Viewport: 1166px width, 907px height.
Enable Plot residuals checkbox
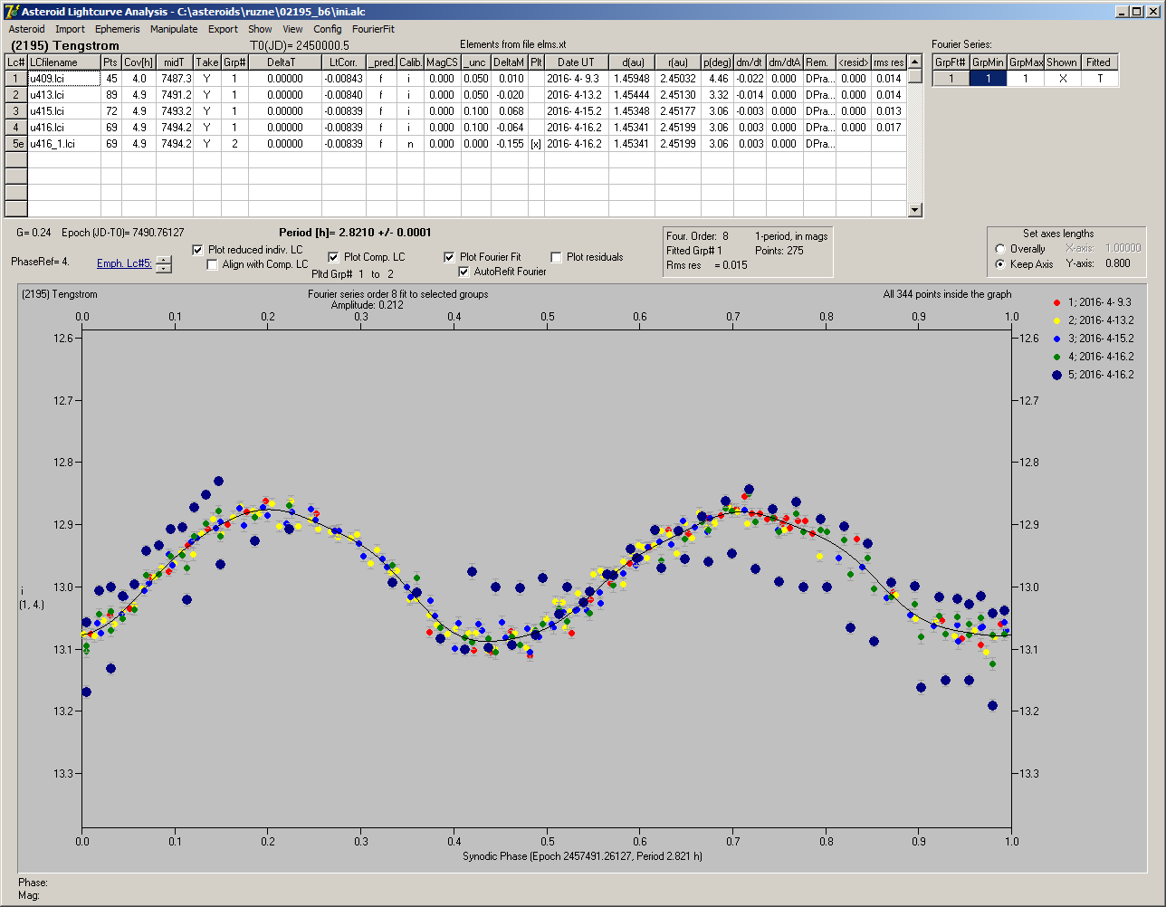[557, 257]
